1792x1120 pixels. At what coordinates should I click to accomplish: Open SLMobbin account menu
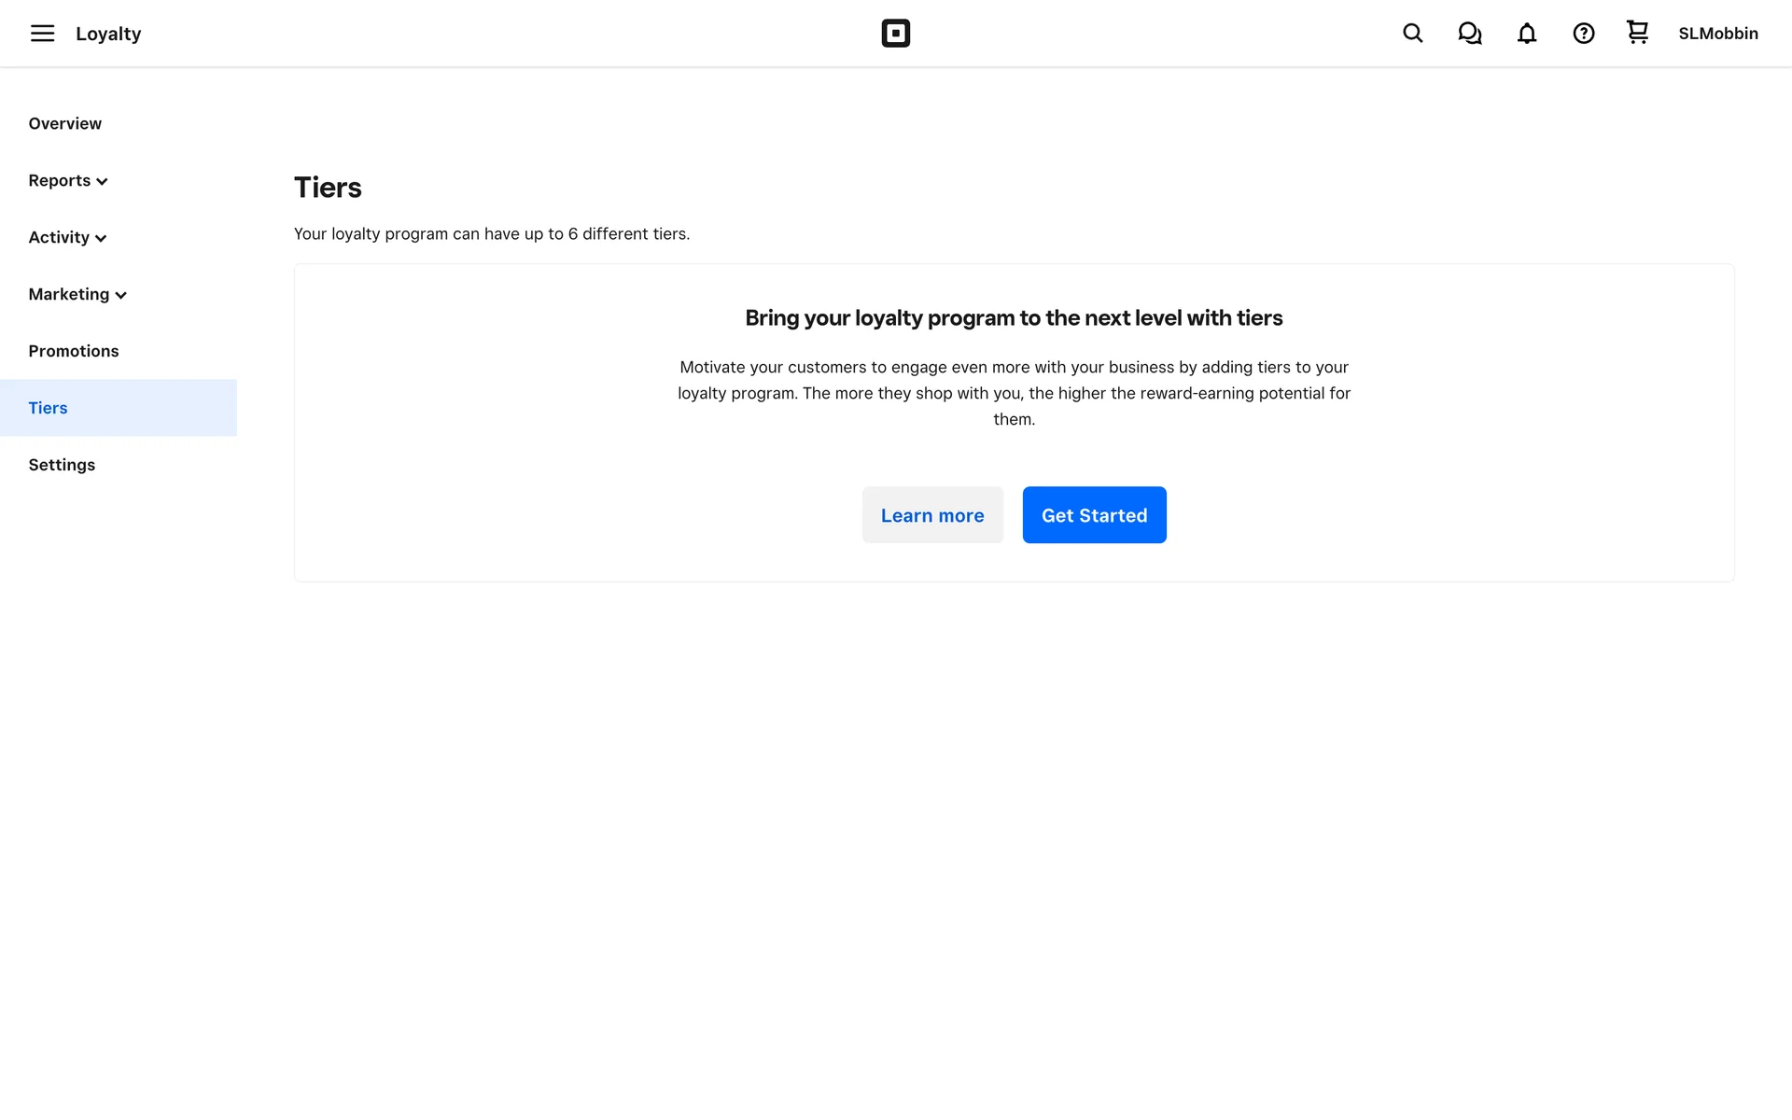1717,34
